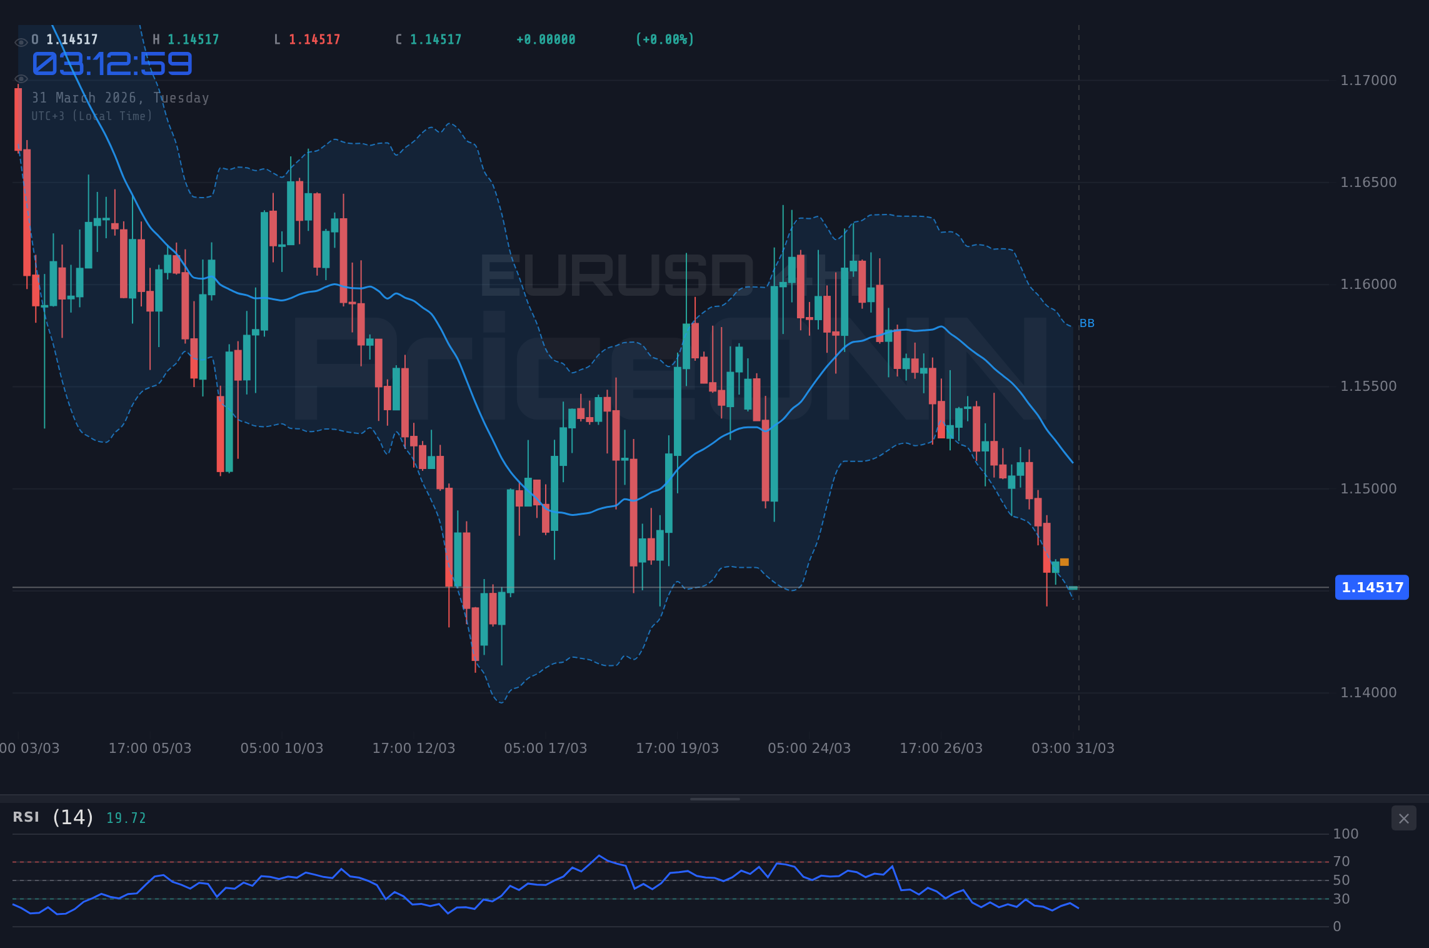Viewport: 1429px width, 948px height.
Task: Close the RSI indicator pane
Action: pos(1404,818)
